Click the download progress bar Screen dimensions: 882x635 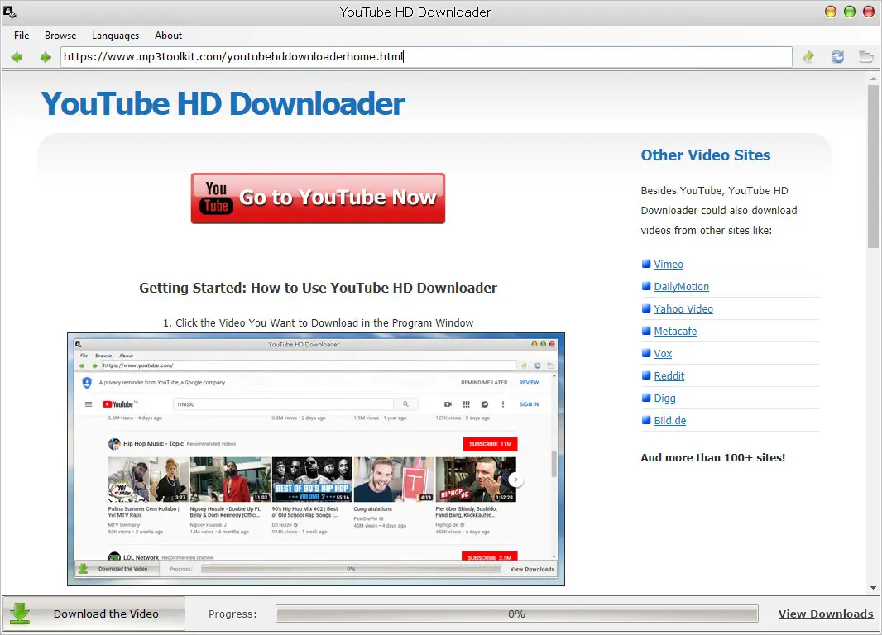517,614
